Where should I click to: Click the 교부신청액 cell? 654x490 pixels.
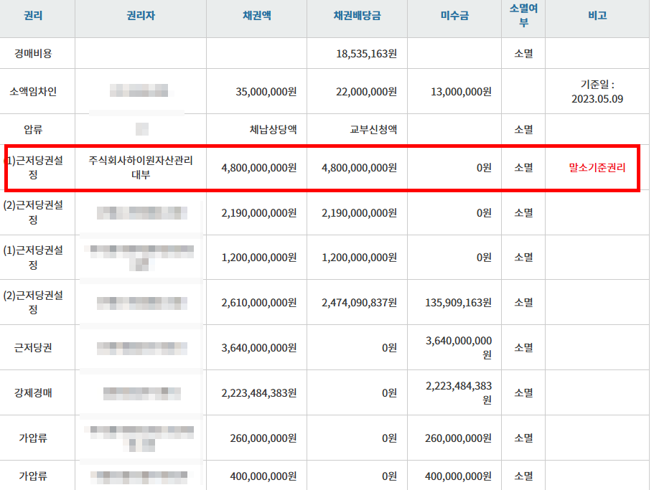(x=373, y=130)
